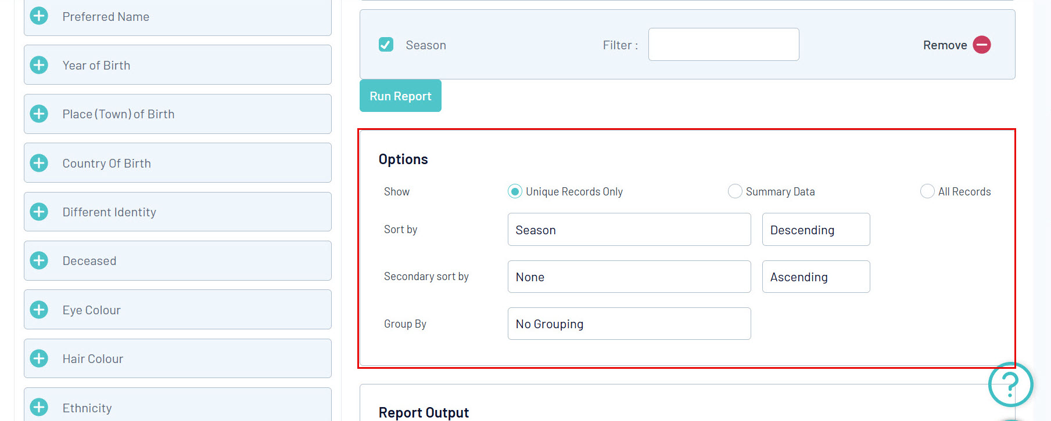Open Group By No Grouping dropdown
Image resolution: width=1051 pixels, height=421 pixels.
click(629, 324)
